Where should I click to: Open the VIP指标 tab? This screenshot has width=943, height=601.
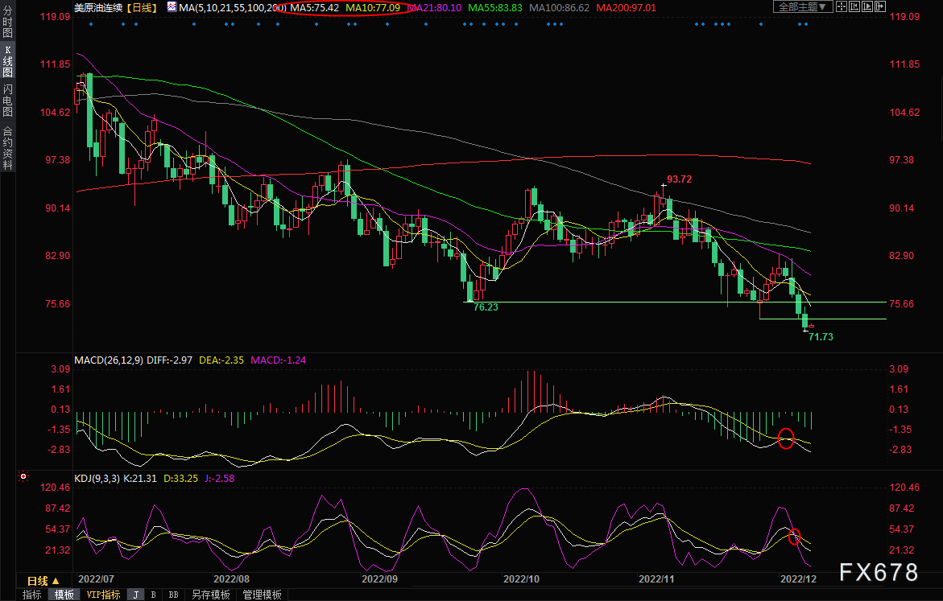[x=103, y=595]
